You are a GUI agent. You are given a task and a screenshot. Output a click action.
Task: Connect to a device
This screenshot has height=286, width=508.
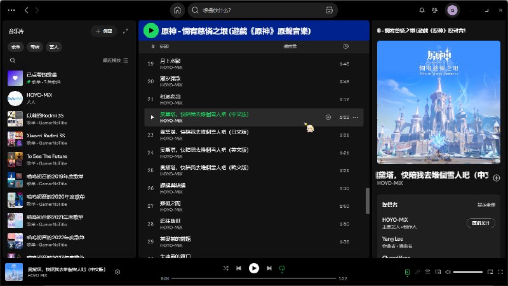click(438, 272)
